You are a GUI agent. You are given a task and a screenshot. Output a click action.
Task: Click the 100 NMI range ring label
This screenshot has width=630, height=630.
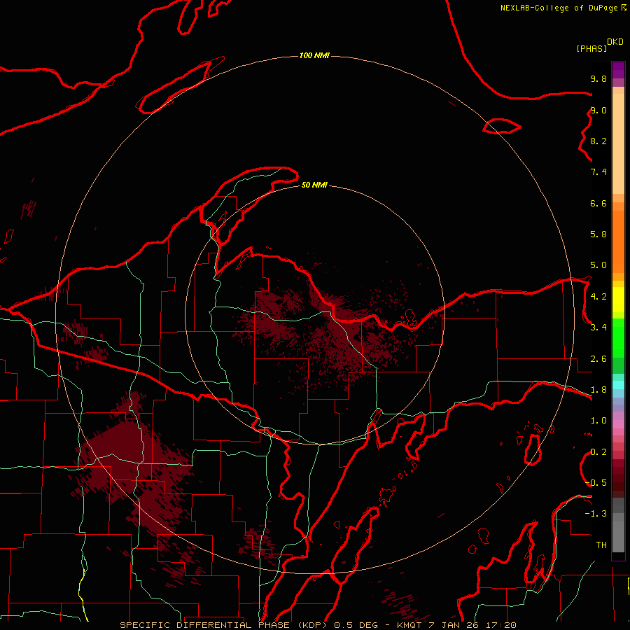coord(314,55)
